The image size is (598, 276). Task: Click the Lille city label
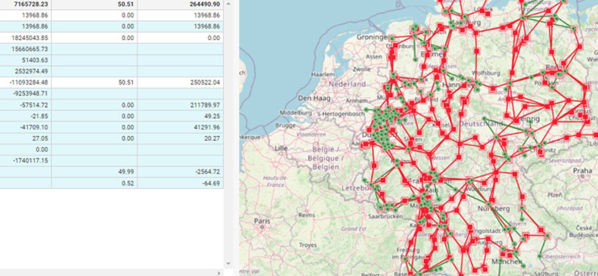281,148
